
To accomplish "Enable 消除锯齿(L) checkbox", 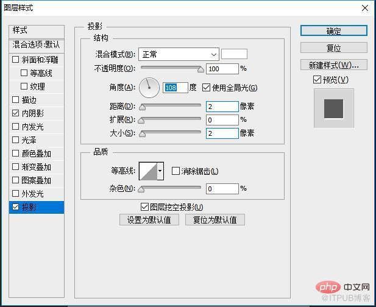I will pos(176,171).
